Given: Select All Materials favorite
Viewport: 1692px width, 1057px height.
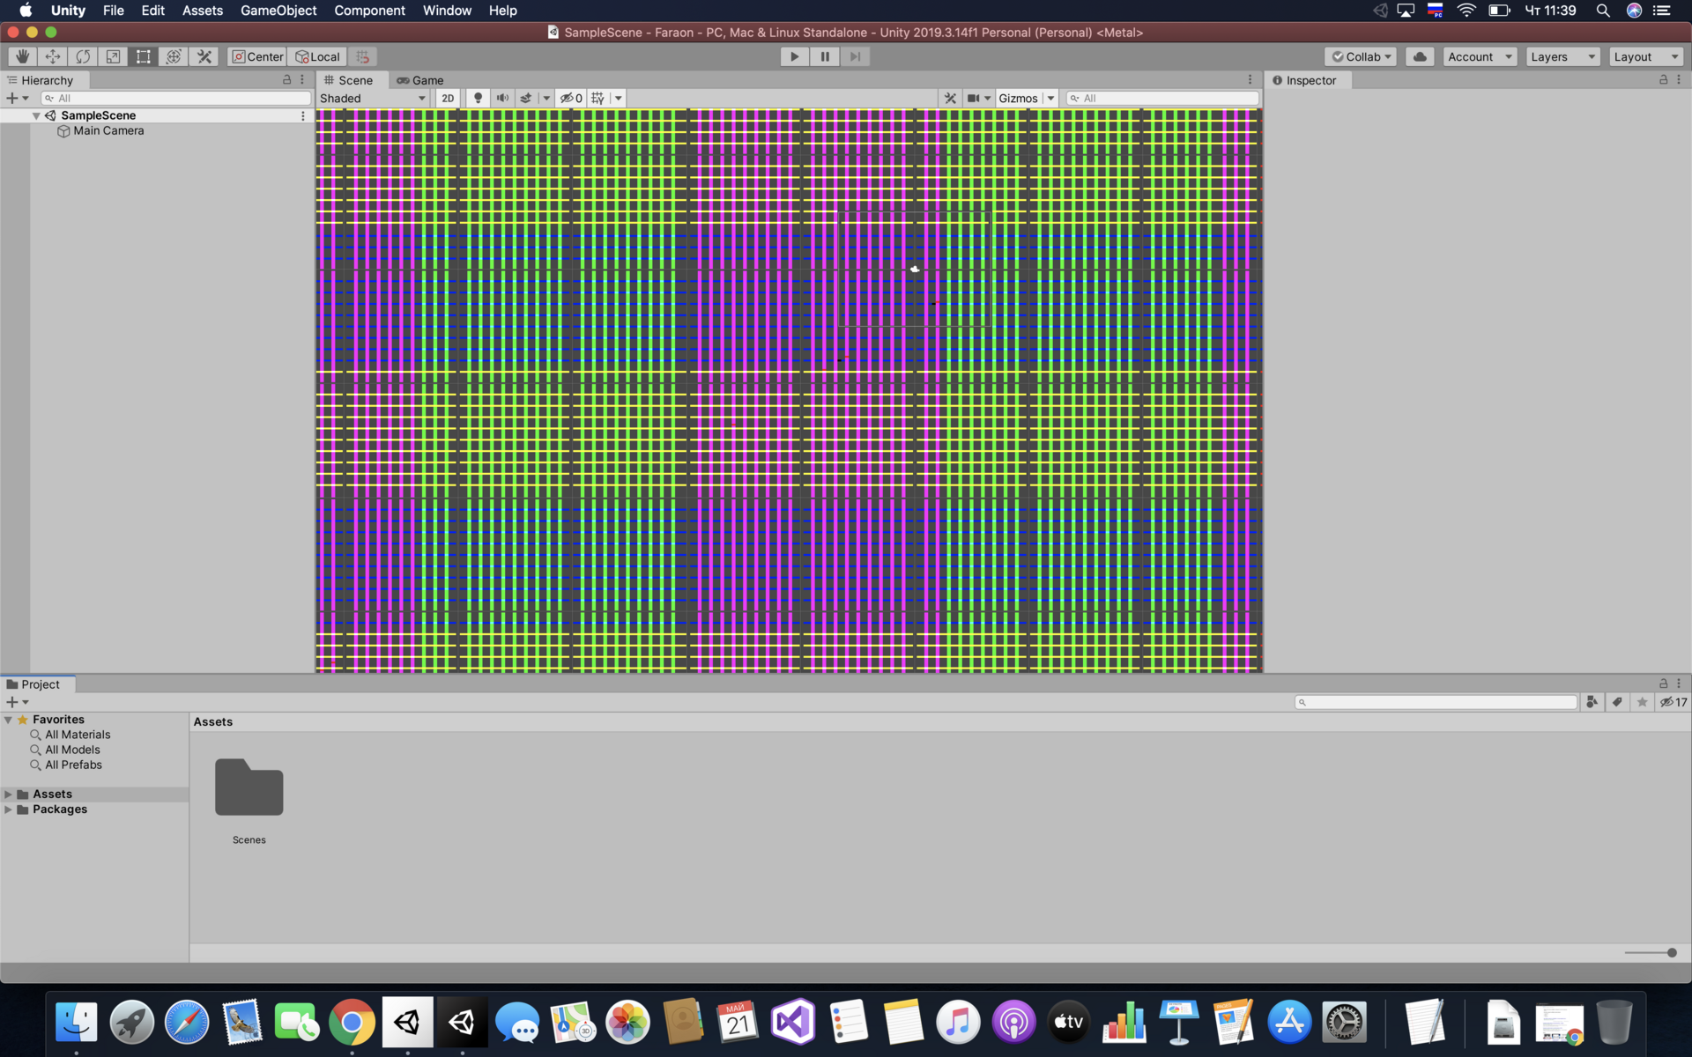Looking at the screenshot, I should [x=78, y=735].
